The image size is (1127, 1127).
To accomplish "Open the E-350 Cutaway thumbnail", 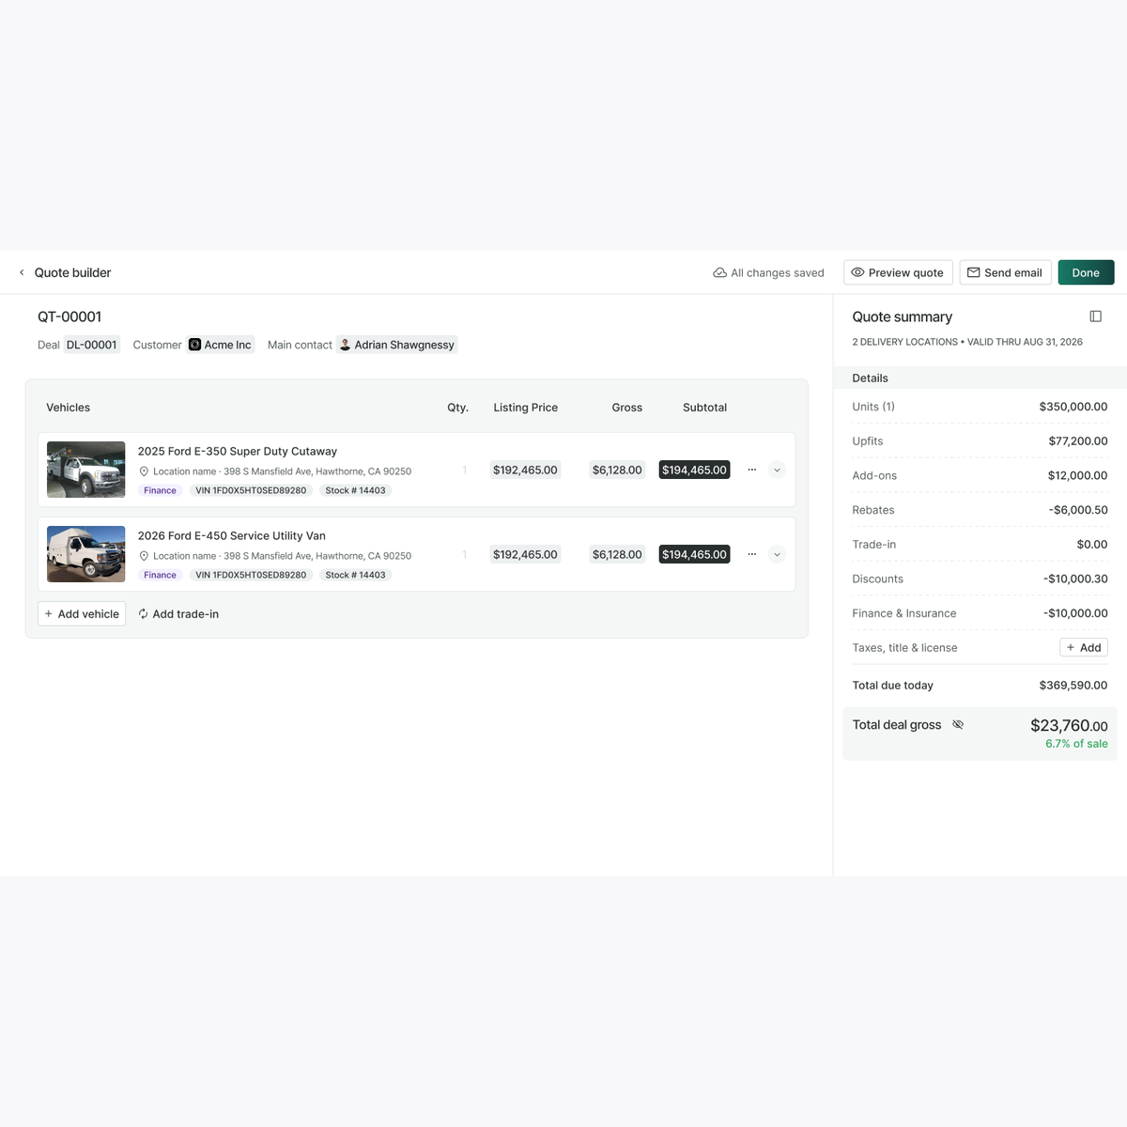I will click(x=86, y=470).
